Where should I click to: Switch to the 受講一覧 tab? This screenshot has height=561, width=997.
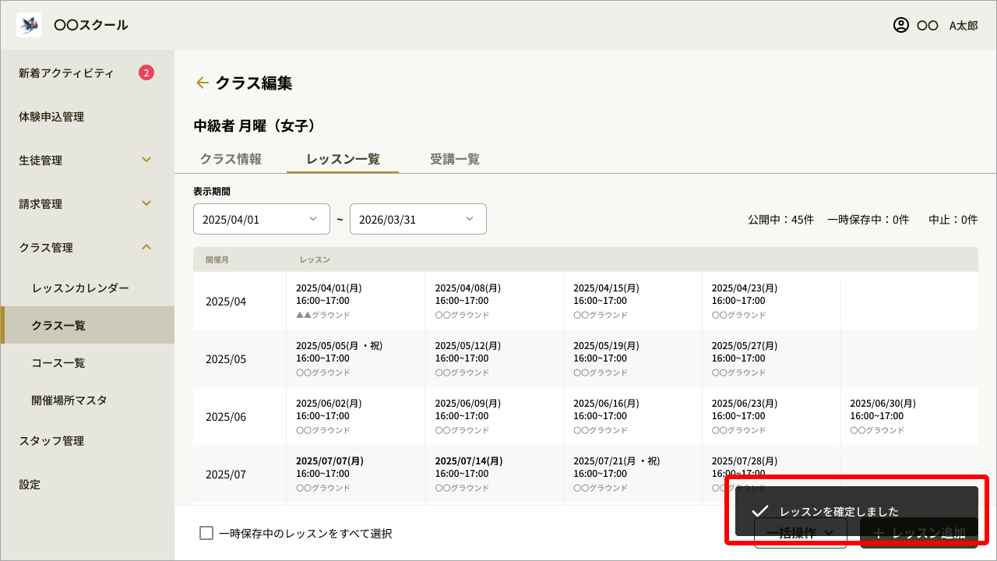455,159
